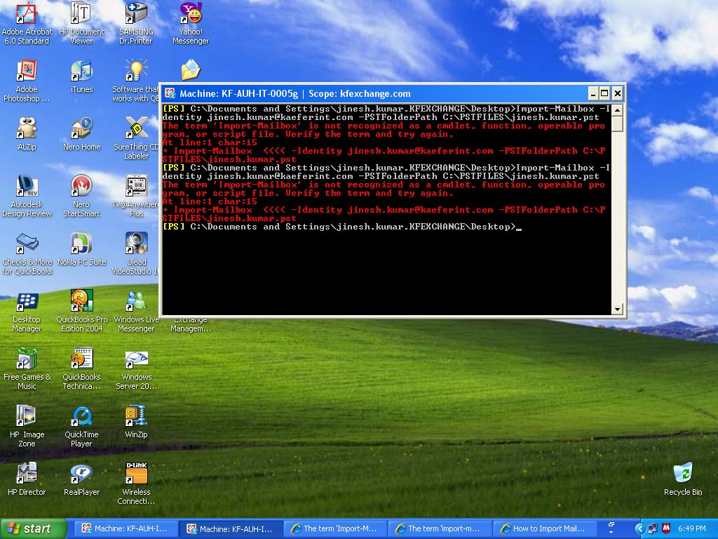Click the console scrollbar down arrow
718x539 pixels.
coord(618,309)
